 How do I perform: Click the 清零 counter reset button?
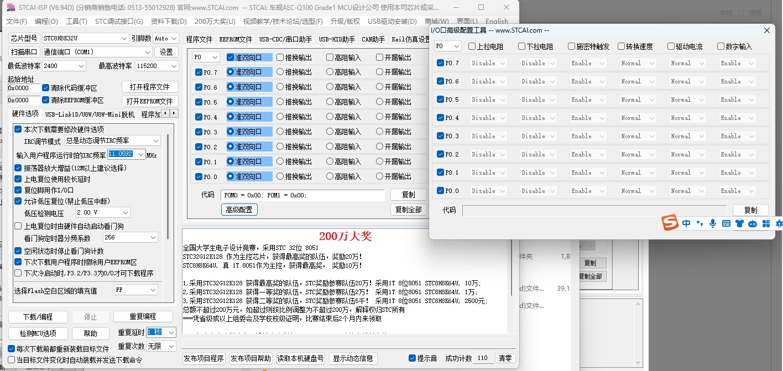coord(505,358)
